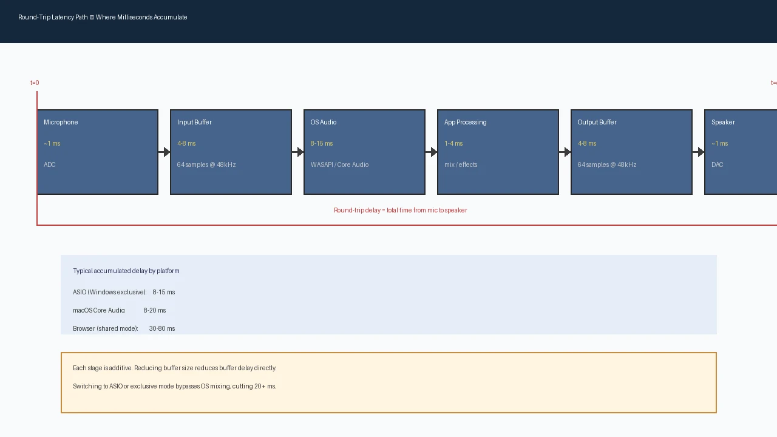Click '64 samples @ 48kHz' under Input Buffer

click(x=206, y=164)
